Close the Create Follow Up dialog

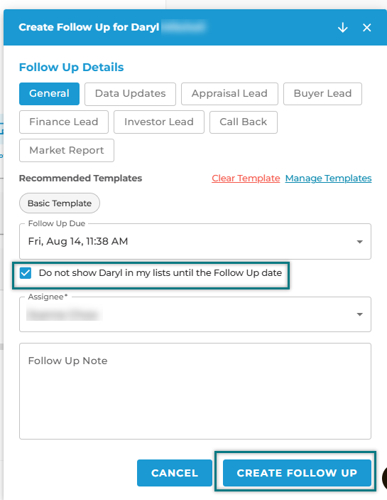[x=366, y=28]
